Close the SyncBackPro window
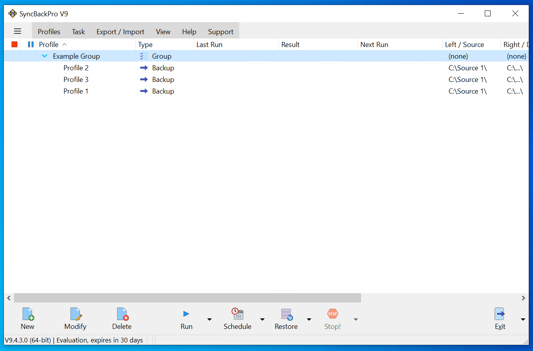Viewport: 533px width, 351px height. click(x=515, y=14)
